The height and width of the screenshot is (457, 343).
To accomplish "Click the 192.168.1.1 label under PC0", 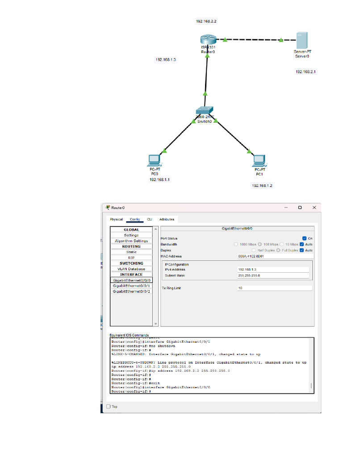I will tap(159, 179).
